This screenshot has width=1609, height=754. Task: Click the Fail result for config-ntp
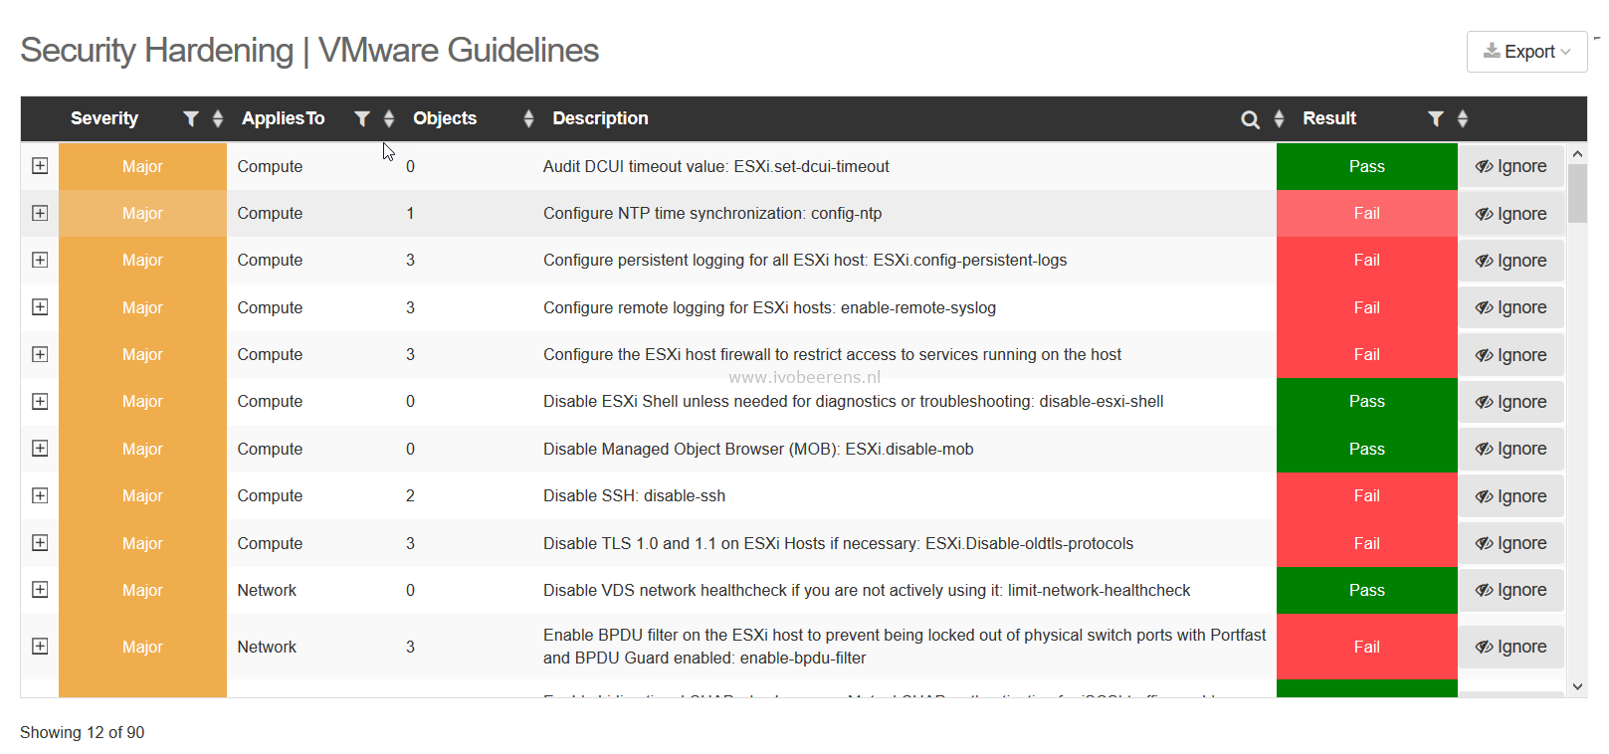coord(1366,213)
